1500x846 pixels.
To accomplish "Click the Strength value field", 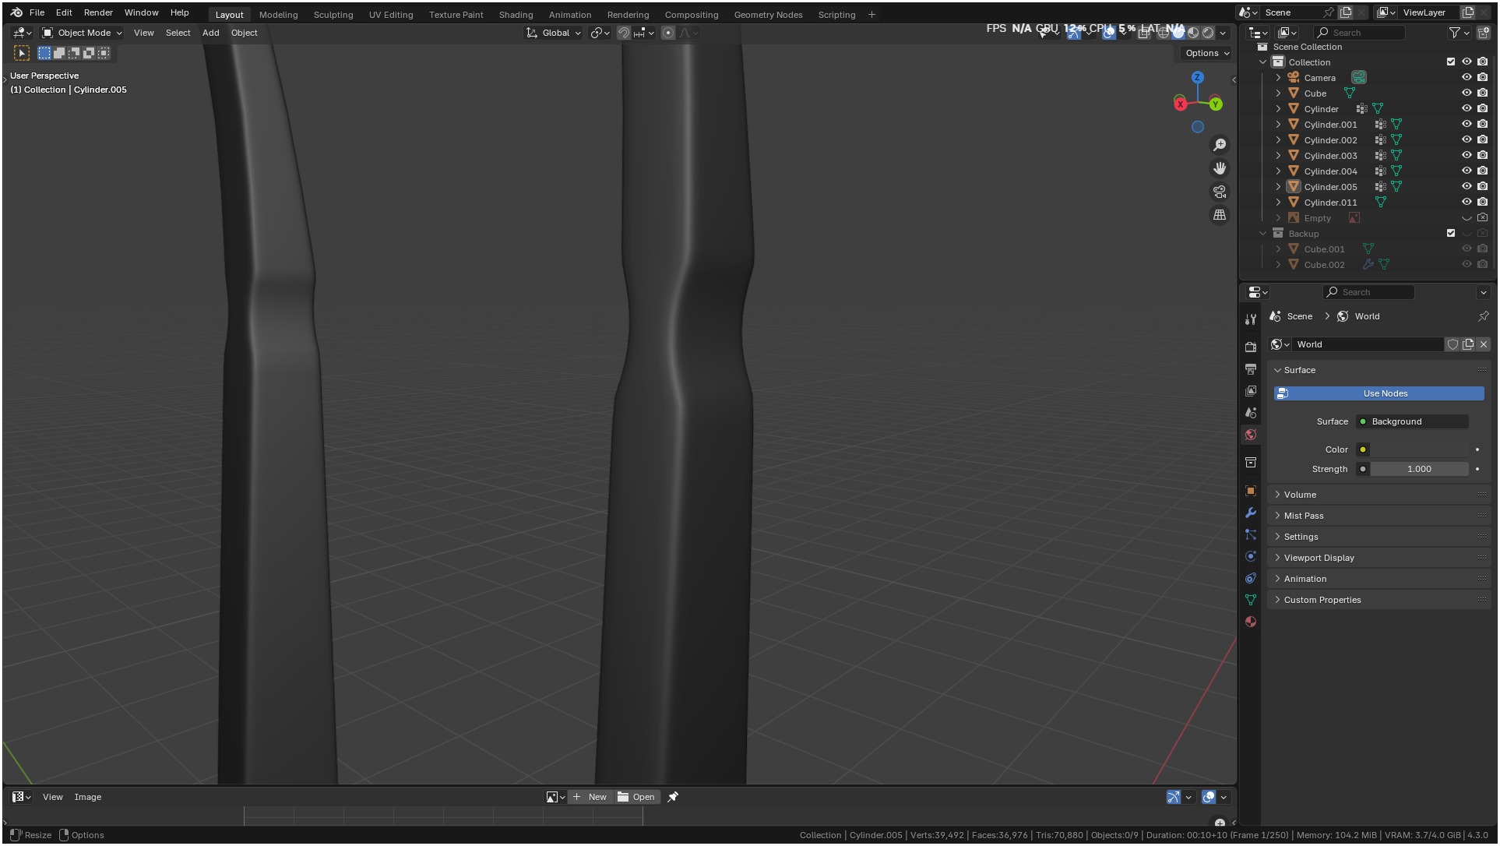I will click(1419, 469).
